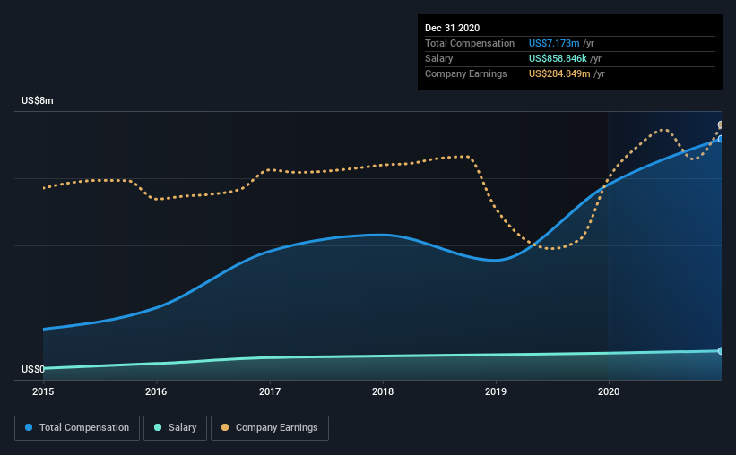Image resolution: width=736 pixels, height=455 pixels.
Task: Click the 2015 x-axis label
Action: pyautogui.click(x=43, y=391)
